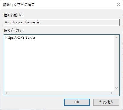Viewport: 123px width, 110px height.
Task: Click the AuthForwardServerList value name field
Action: (x=61, y=22)
